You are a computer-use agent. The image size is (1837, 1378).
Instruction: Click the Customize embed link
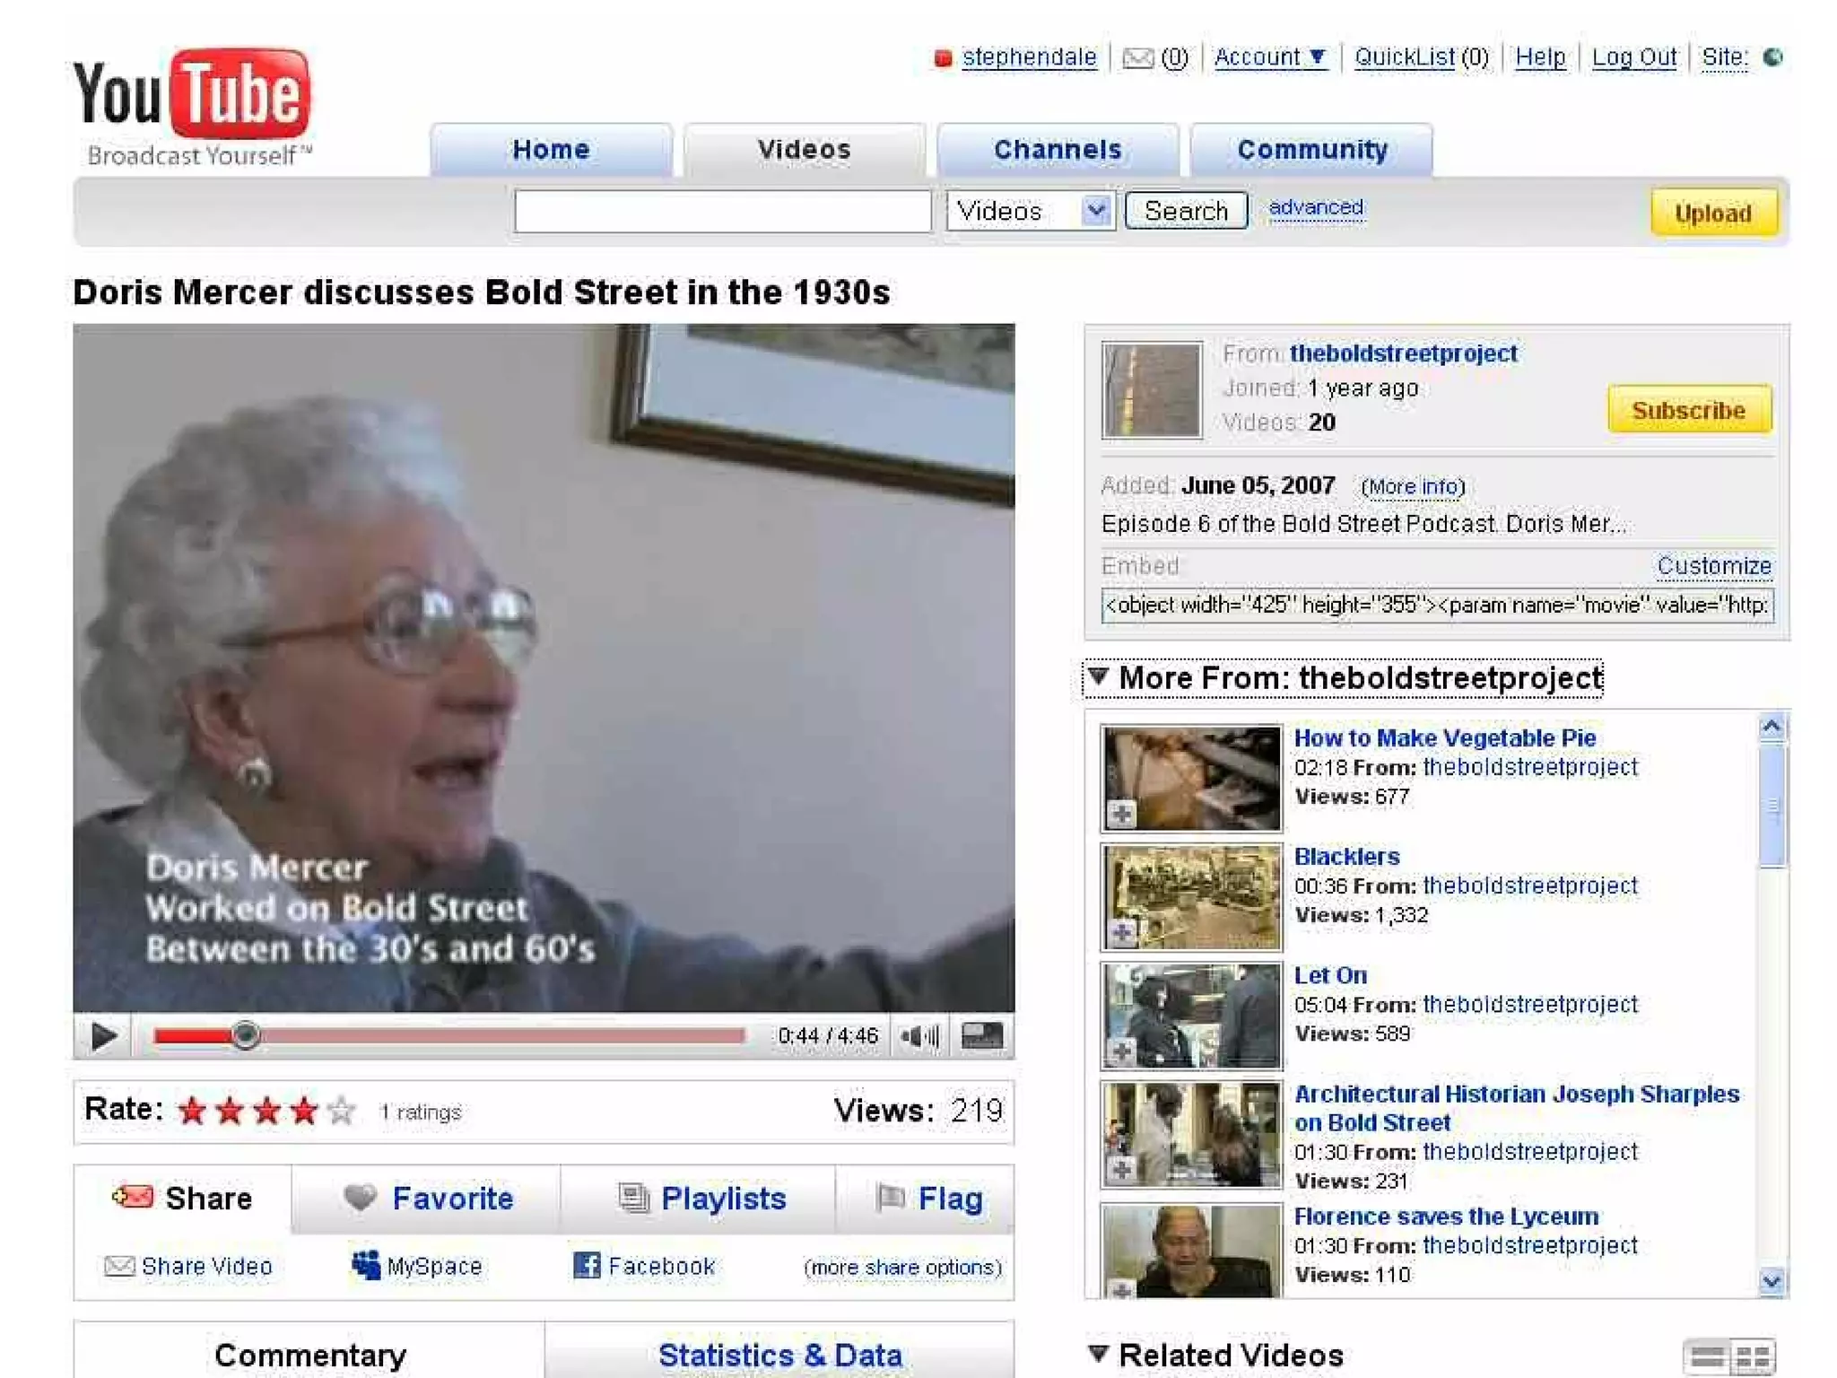tap(1713, 566)
